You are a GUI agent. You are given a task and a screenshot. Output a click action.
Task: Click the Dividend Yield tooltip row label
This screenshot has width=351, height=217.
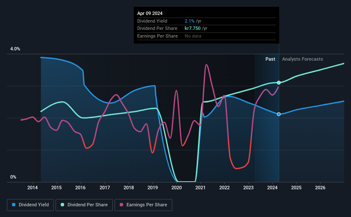152,21
